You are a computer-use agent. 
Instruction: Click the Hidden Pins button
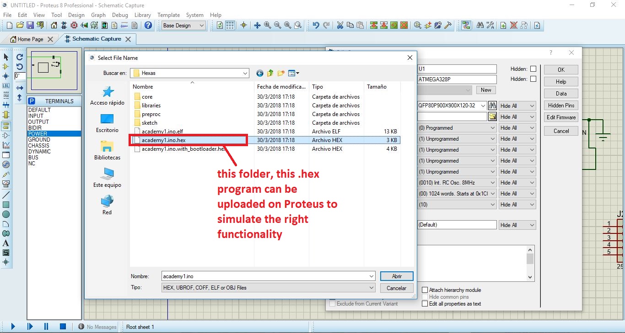coord(561,106)
